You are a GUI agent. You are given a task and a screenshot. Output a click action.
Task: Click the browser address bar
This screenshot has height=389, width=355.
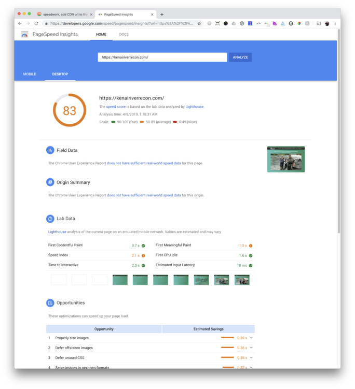pyautogui.click(x=122, y=23)
